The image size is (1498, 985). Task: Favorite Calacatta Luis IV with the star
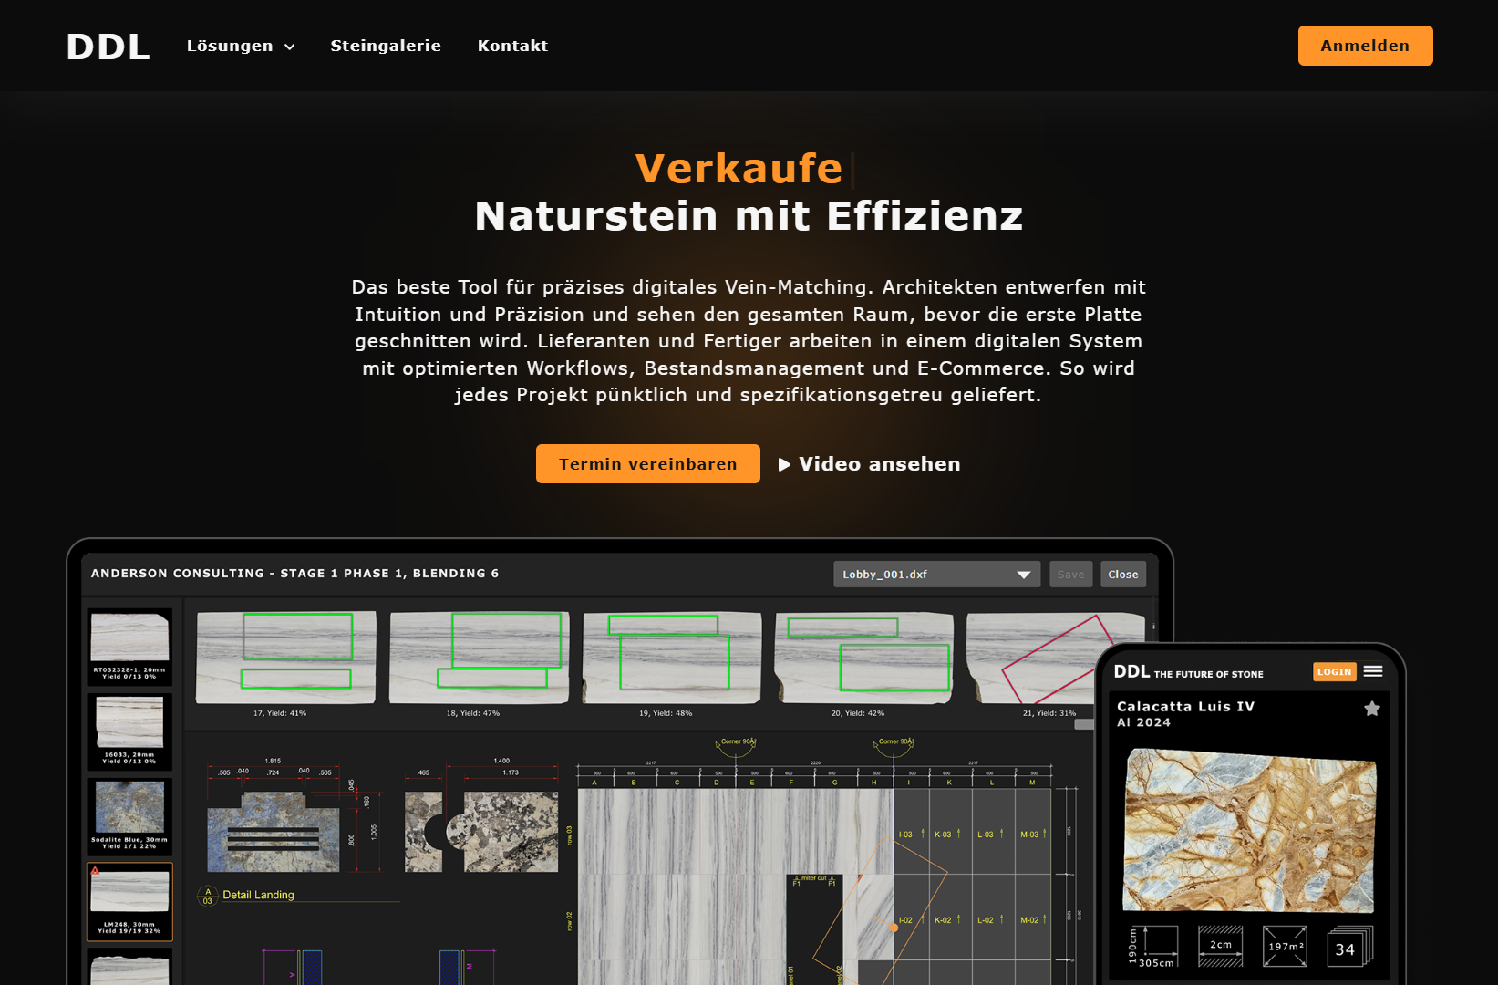[1372, 707]
